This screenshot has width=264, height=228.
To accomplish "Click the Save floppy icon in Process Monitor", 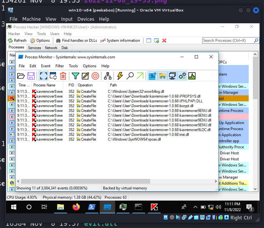I will coord(31,76).
